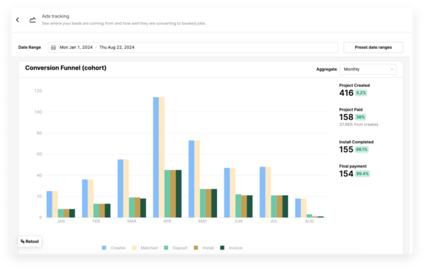Click the JAN blue Creates bar

point(49,204)
